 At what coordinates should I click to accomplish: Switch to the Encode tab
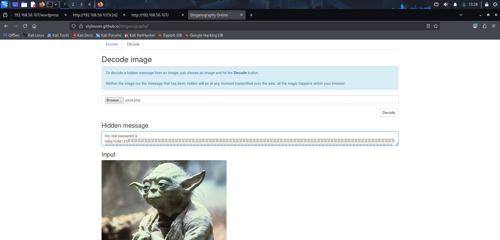[112, 44]
